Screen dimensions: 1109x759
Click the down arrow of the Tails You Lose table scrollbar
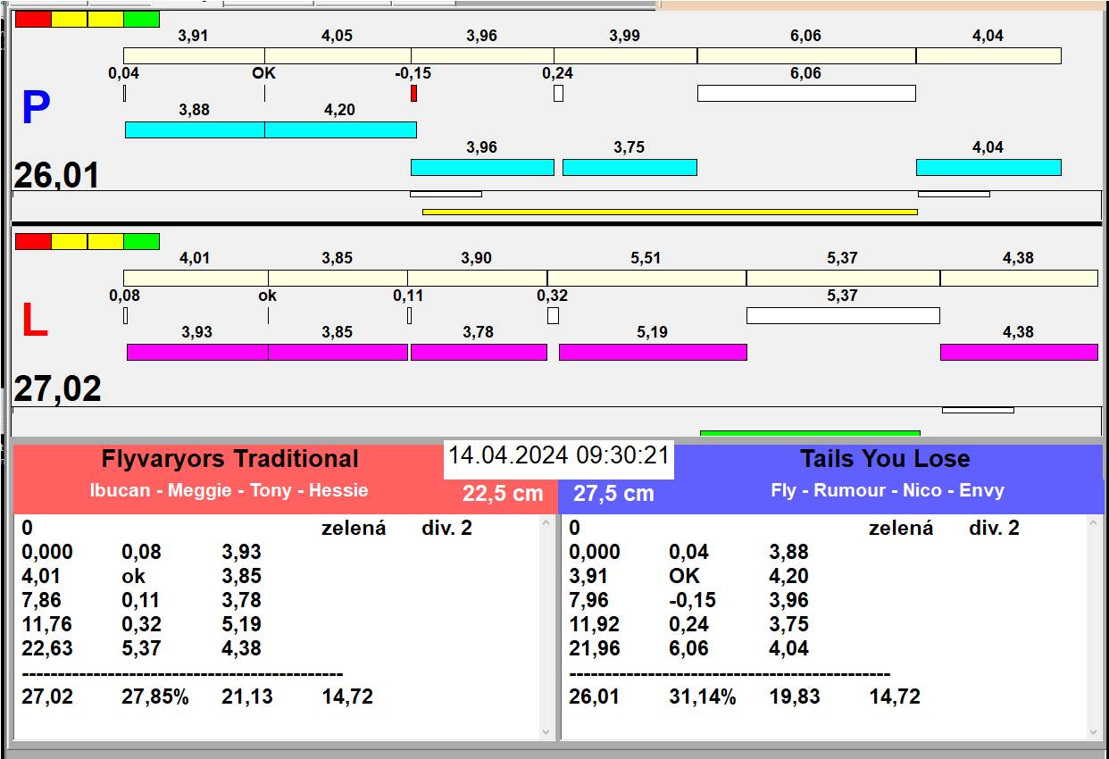tap(1095, 731)
